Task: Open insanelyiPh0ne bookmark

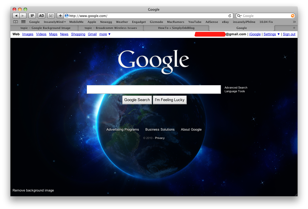Action: 244,22
